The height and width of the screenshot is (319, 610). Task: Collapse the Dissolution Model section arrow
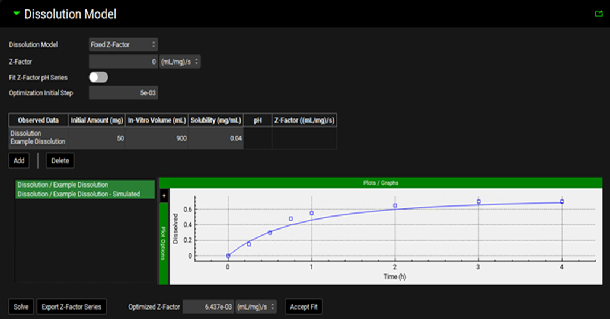tap(16, 14)
